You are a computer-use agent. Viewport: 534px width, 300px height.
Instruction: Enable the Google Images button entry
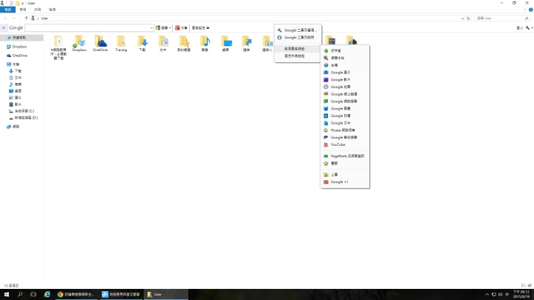coord(345,73)
